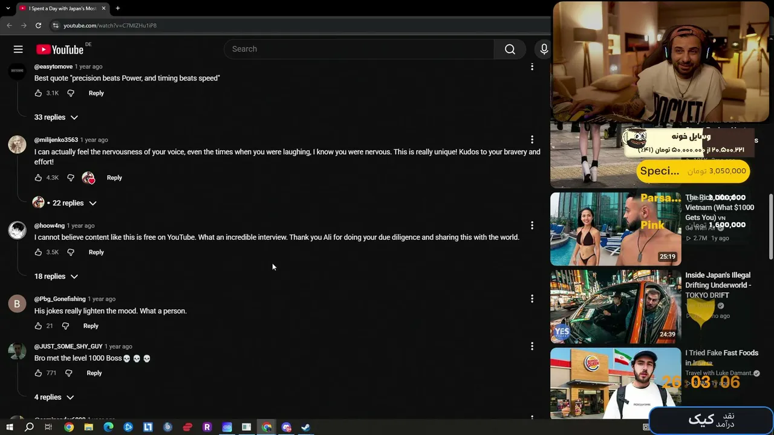Viewport: 774px width, 435px height.
Task: Dislike @milijenko3563's comment
Action: [71, 178]
